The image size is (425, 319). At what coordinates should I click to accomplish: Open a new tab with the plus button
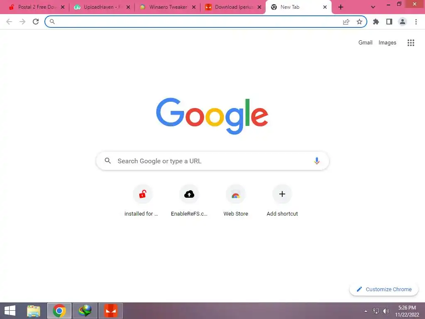(x=341, y=7)
